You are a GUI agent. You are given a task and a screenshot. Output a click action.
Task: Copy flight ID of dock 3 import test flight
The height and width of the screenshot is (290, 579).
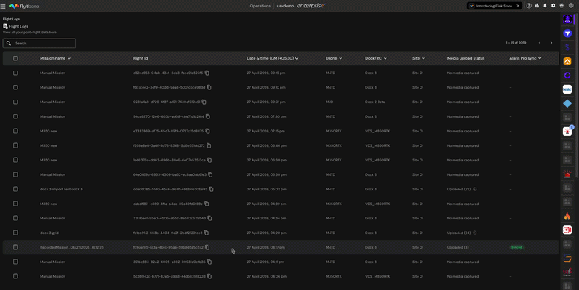point(212,189)
